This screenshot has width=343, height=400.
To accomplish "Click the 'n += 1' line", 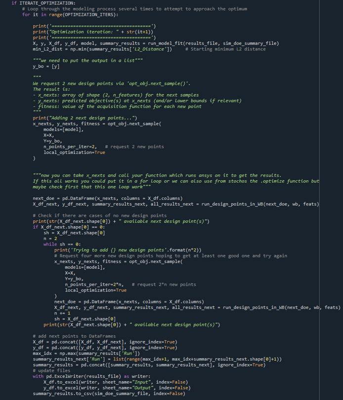I will 62,313.
